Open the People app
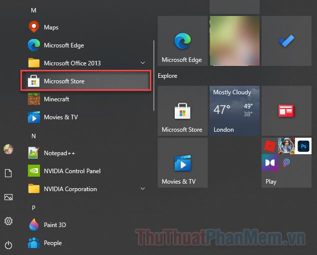 pyautogui.click(x=86, y=243)
